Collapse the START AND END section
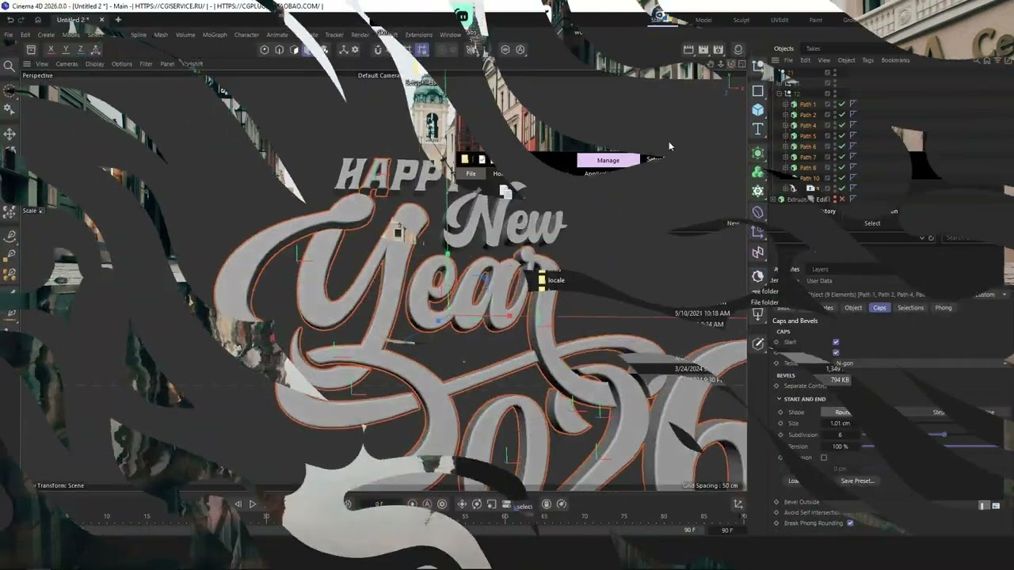The width and height of the screenshot is (1014, 570). tap(779, 399)
